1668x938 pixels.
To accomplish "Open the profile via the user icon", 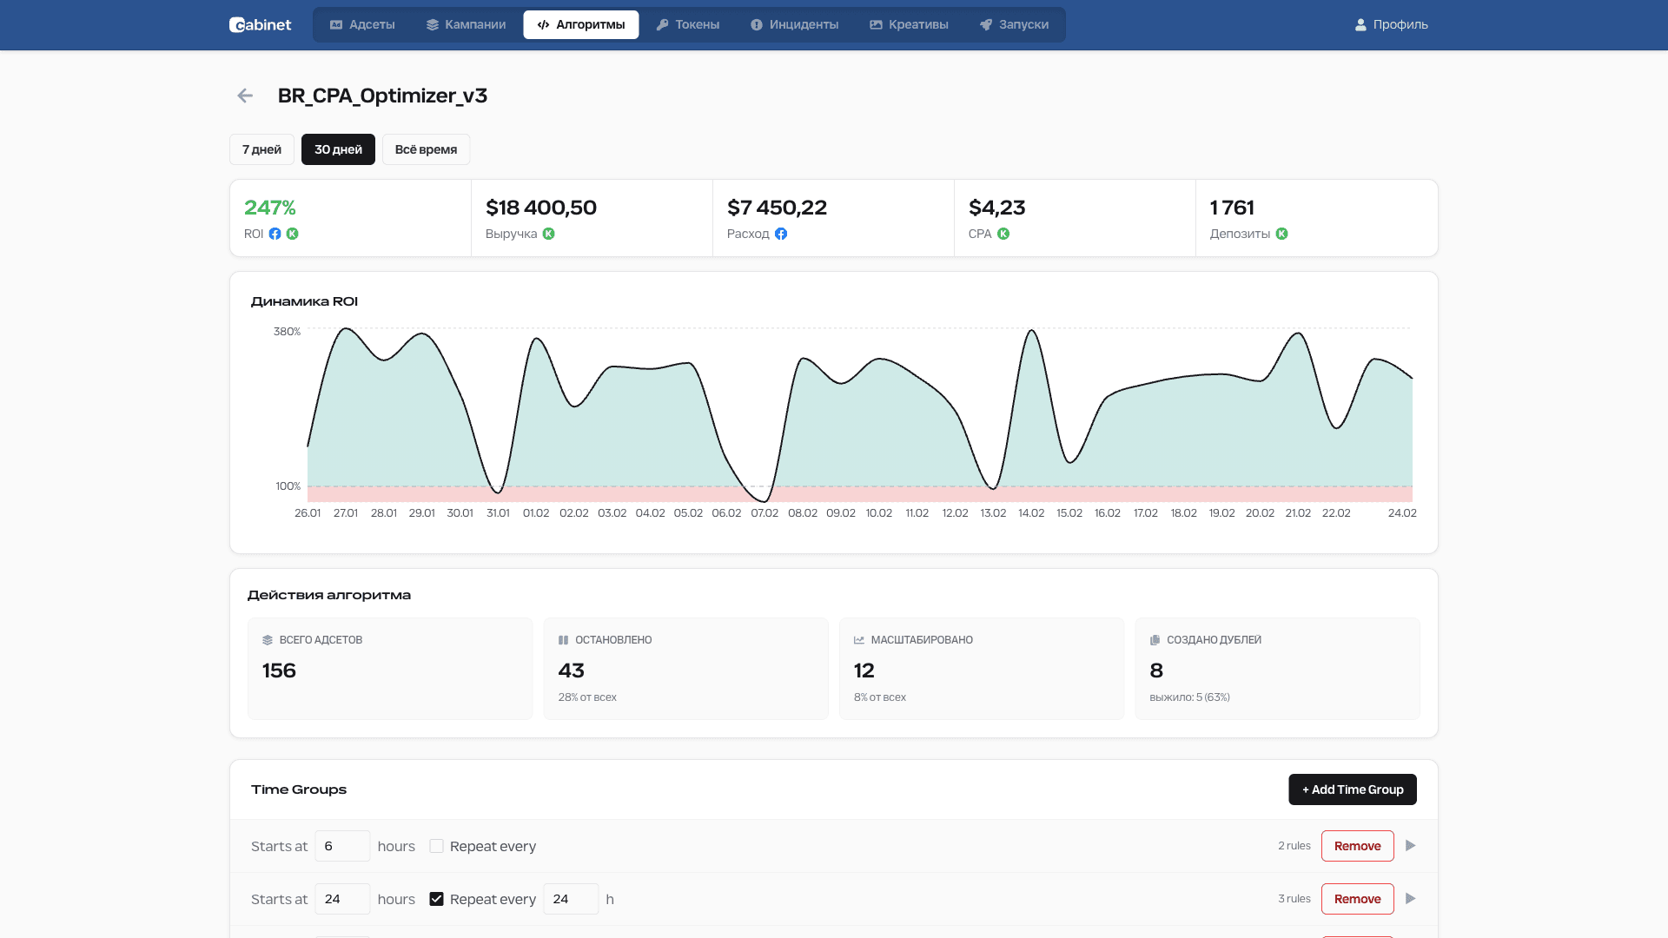I will pos(1360,24).
